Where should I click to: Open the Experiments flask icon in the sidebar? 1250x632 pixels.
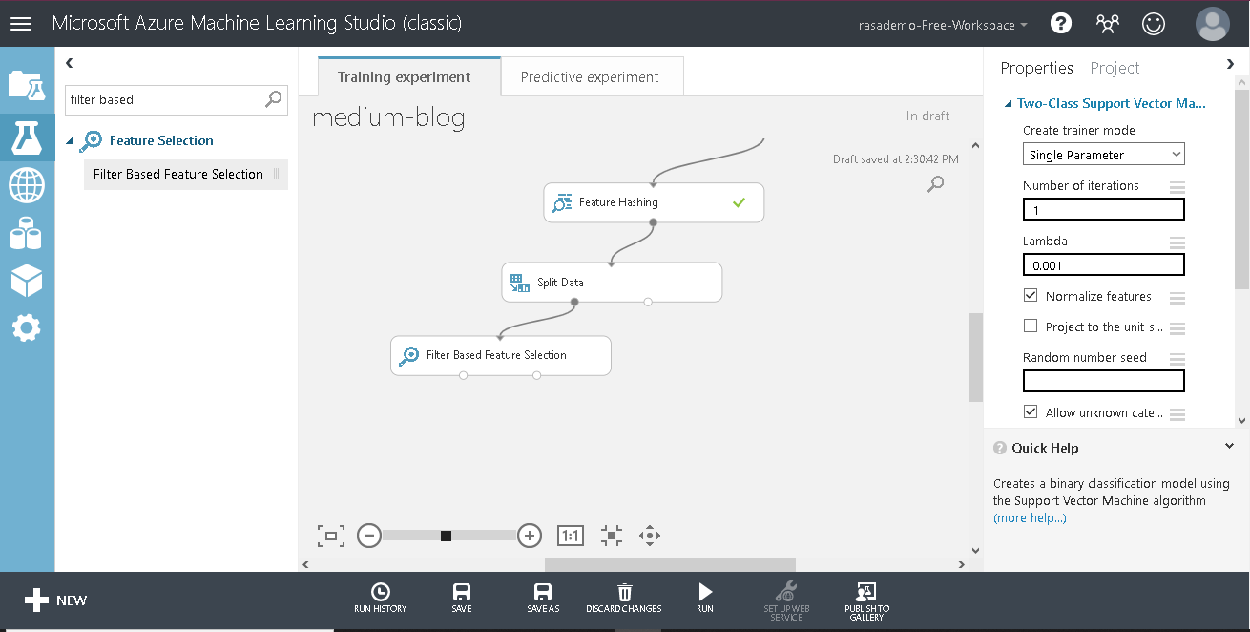[27, 137]
